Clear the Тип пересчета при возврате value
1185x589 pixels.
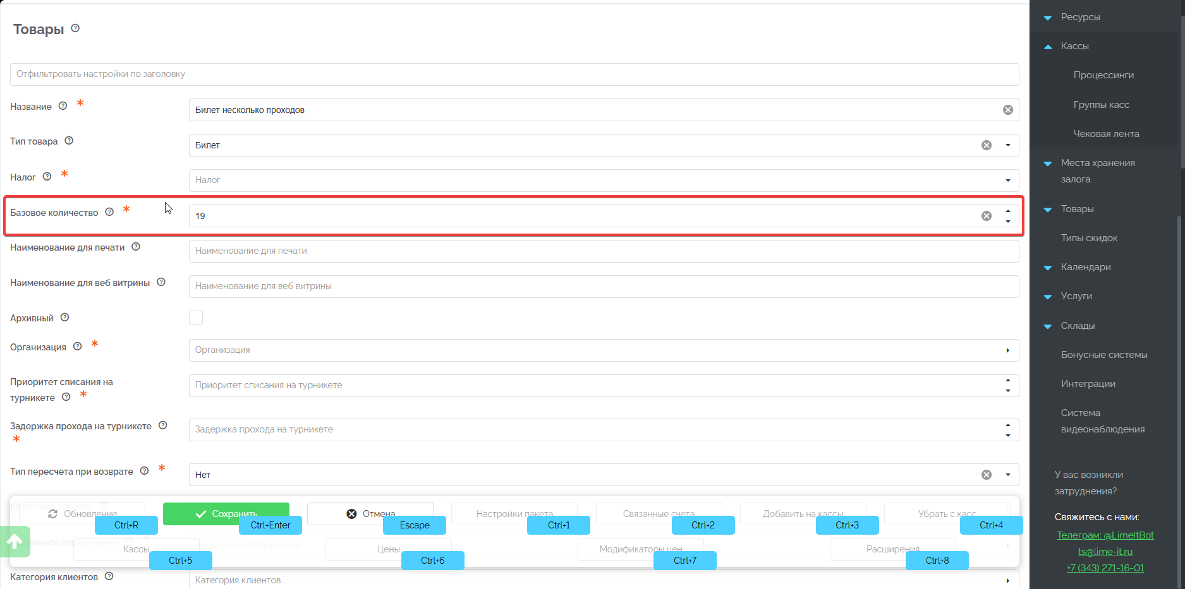tap(986, 475)
